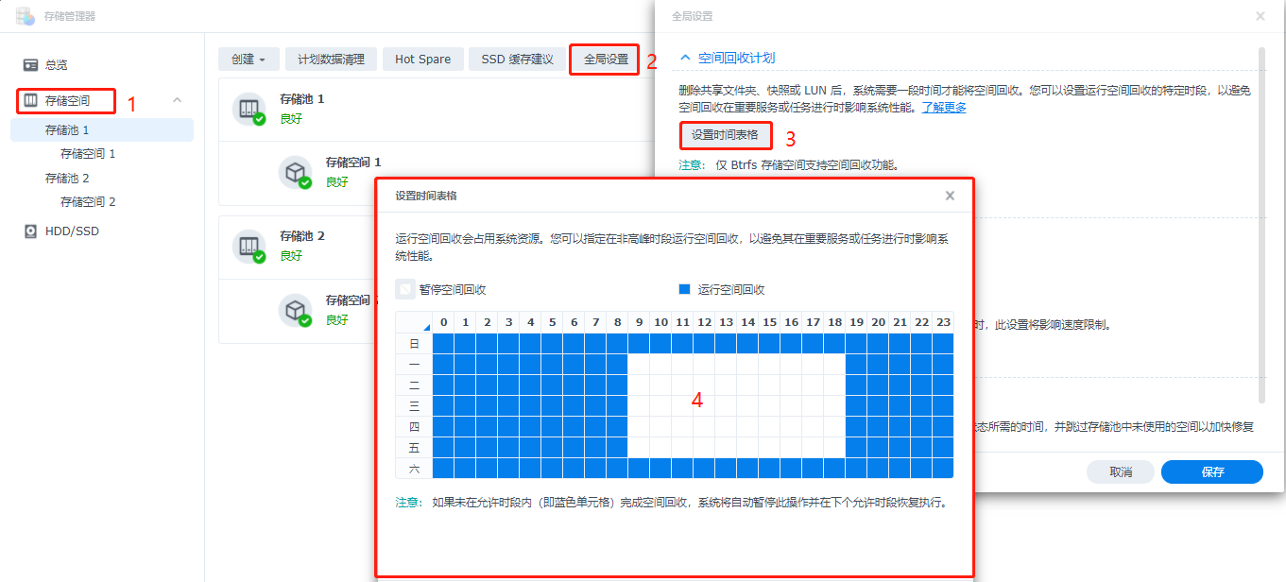Toggle the Sunday all-day selector cell
This screenshot has height=582, width=1286.
point(413,343)
